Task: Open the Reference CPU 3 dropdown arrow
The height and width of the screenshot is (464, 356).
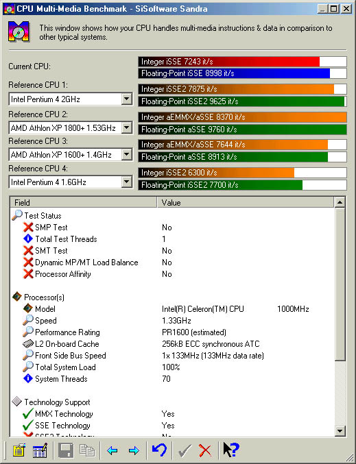Action: 126,154
